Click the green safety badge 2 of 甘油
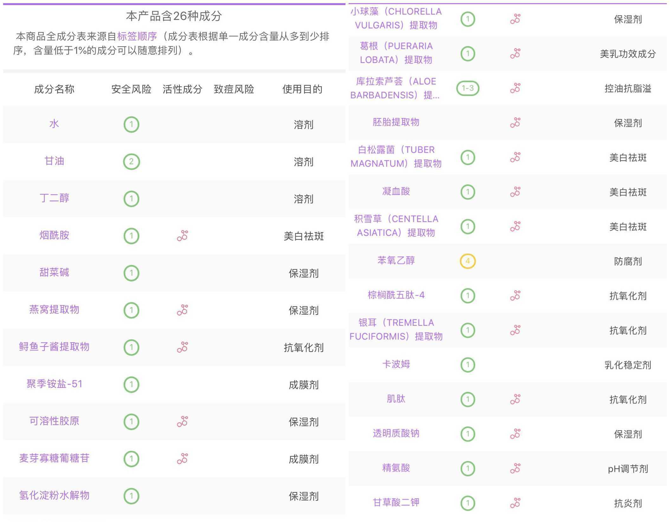The height and width of the screenshot is (523, 670). 132,161
